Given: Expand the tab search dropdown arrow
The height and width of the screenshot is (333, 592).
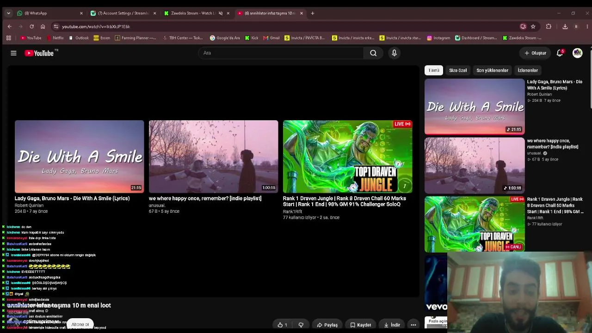Looking at the screenshot, I should click(x=8, y=13).
